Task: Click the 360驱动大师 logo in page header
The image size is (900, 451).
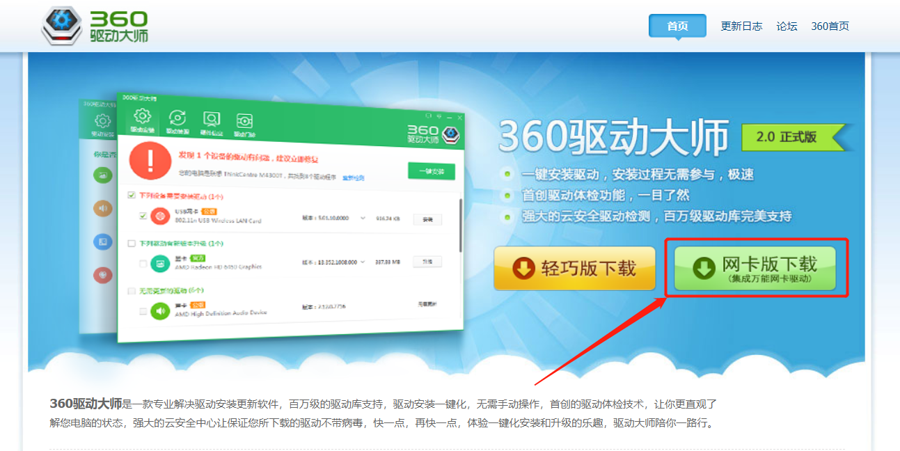Action: (95, 26)
